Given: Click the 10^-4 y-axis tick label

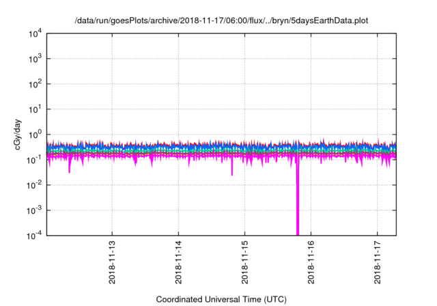Looking at the screenshot, I should point(34,236).
